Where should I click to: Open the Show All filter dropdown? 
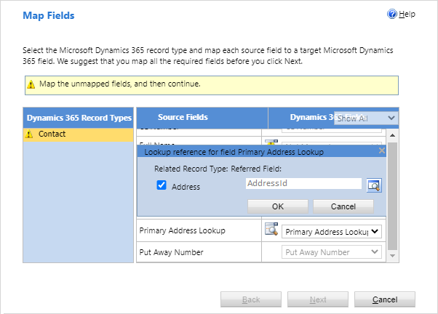click(366, 118)
